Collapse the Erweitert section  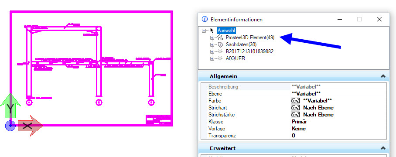(x=383, y=148)
